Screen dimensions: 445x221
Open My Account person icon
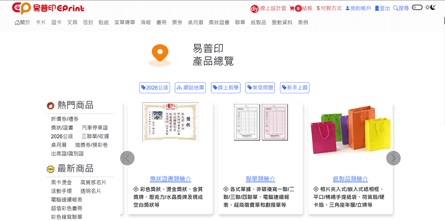(x=347, y=9)
